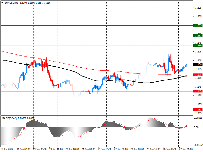Screen dimensions: 203x152
Task: Click the 1.1085 price scale value
Action: coord(198,113)
